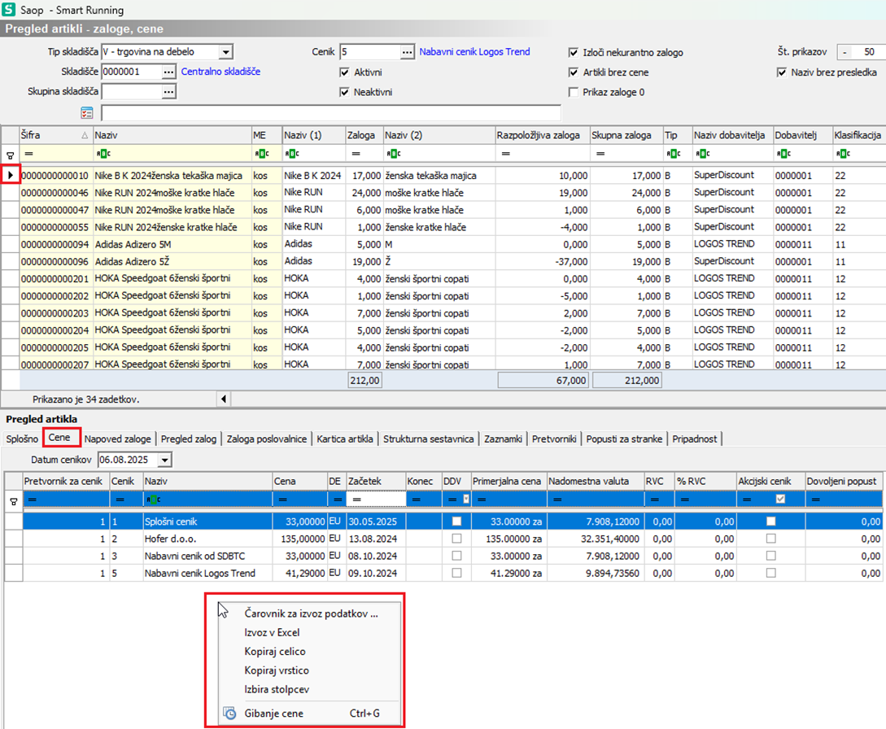Click the Naziv dobavitelja ABC filter icon

tap(703, 153)
